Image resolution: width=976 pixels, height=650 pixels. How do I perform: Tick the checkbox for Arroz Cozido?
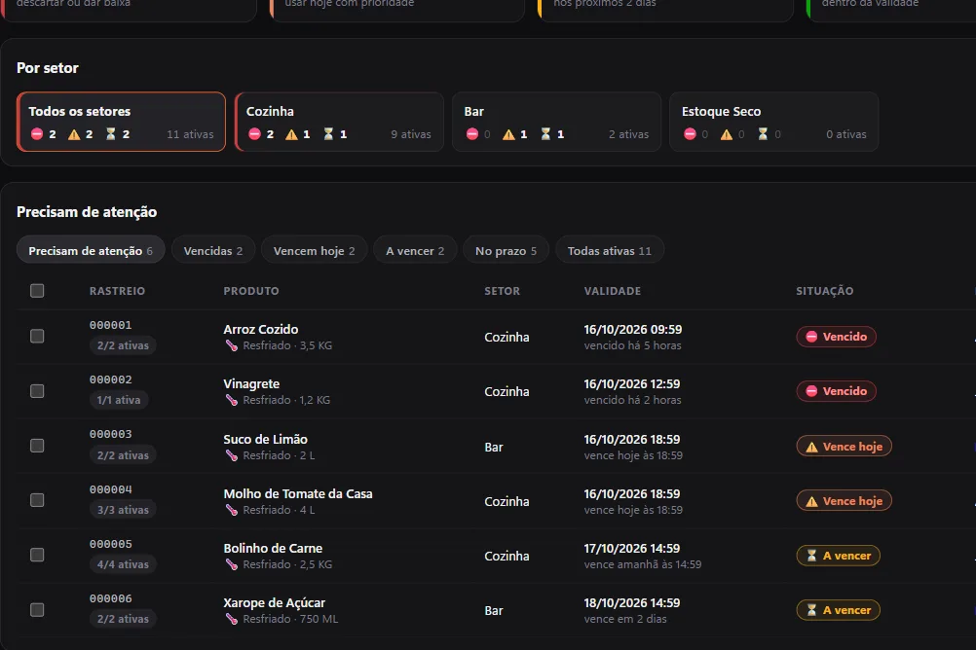(x=37, y=337)
